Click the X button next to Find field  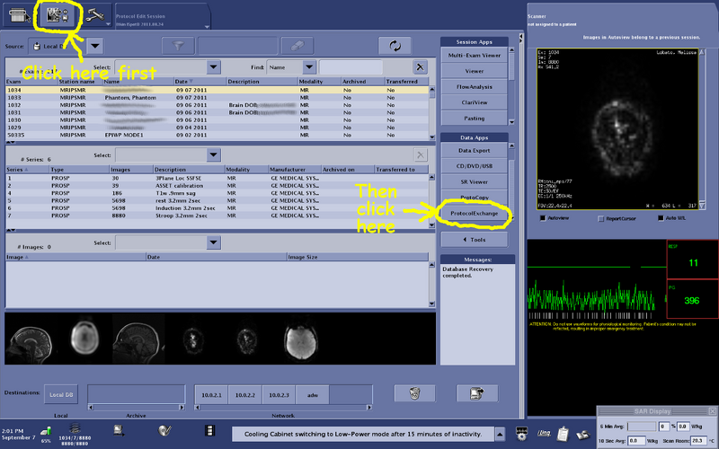(420, 67)
